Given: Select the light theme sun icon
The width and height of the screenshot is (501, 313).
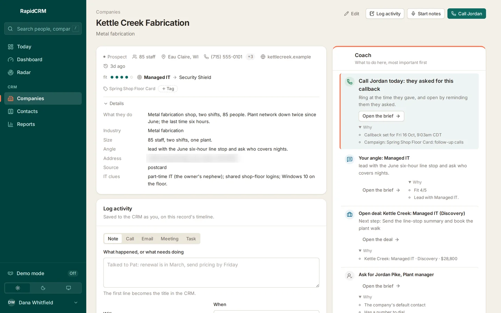Looking at the screenshot, I should pyautogui.click(x=18, y=288).
